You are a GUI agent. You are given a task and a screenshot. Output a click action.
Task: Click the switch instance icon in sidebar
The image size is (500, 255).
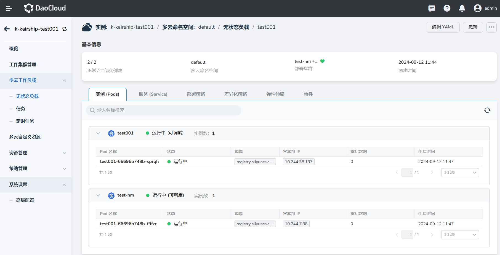tap(65, 29)
